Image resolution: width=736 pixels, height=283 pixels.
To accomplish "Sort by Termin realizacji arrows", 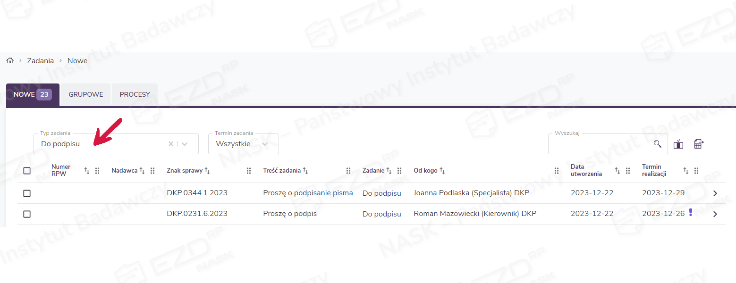I will 686,171.
